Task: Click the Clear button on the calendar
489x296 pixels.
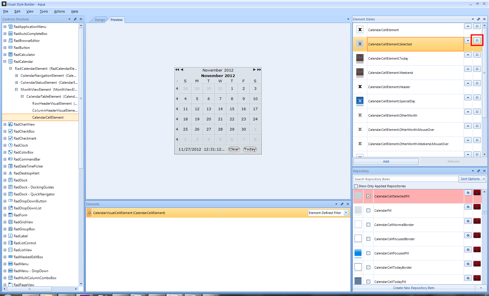Action: (x=234, y=149)
